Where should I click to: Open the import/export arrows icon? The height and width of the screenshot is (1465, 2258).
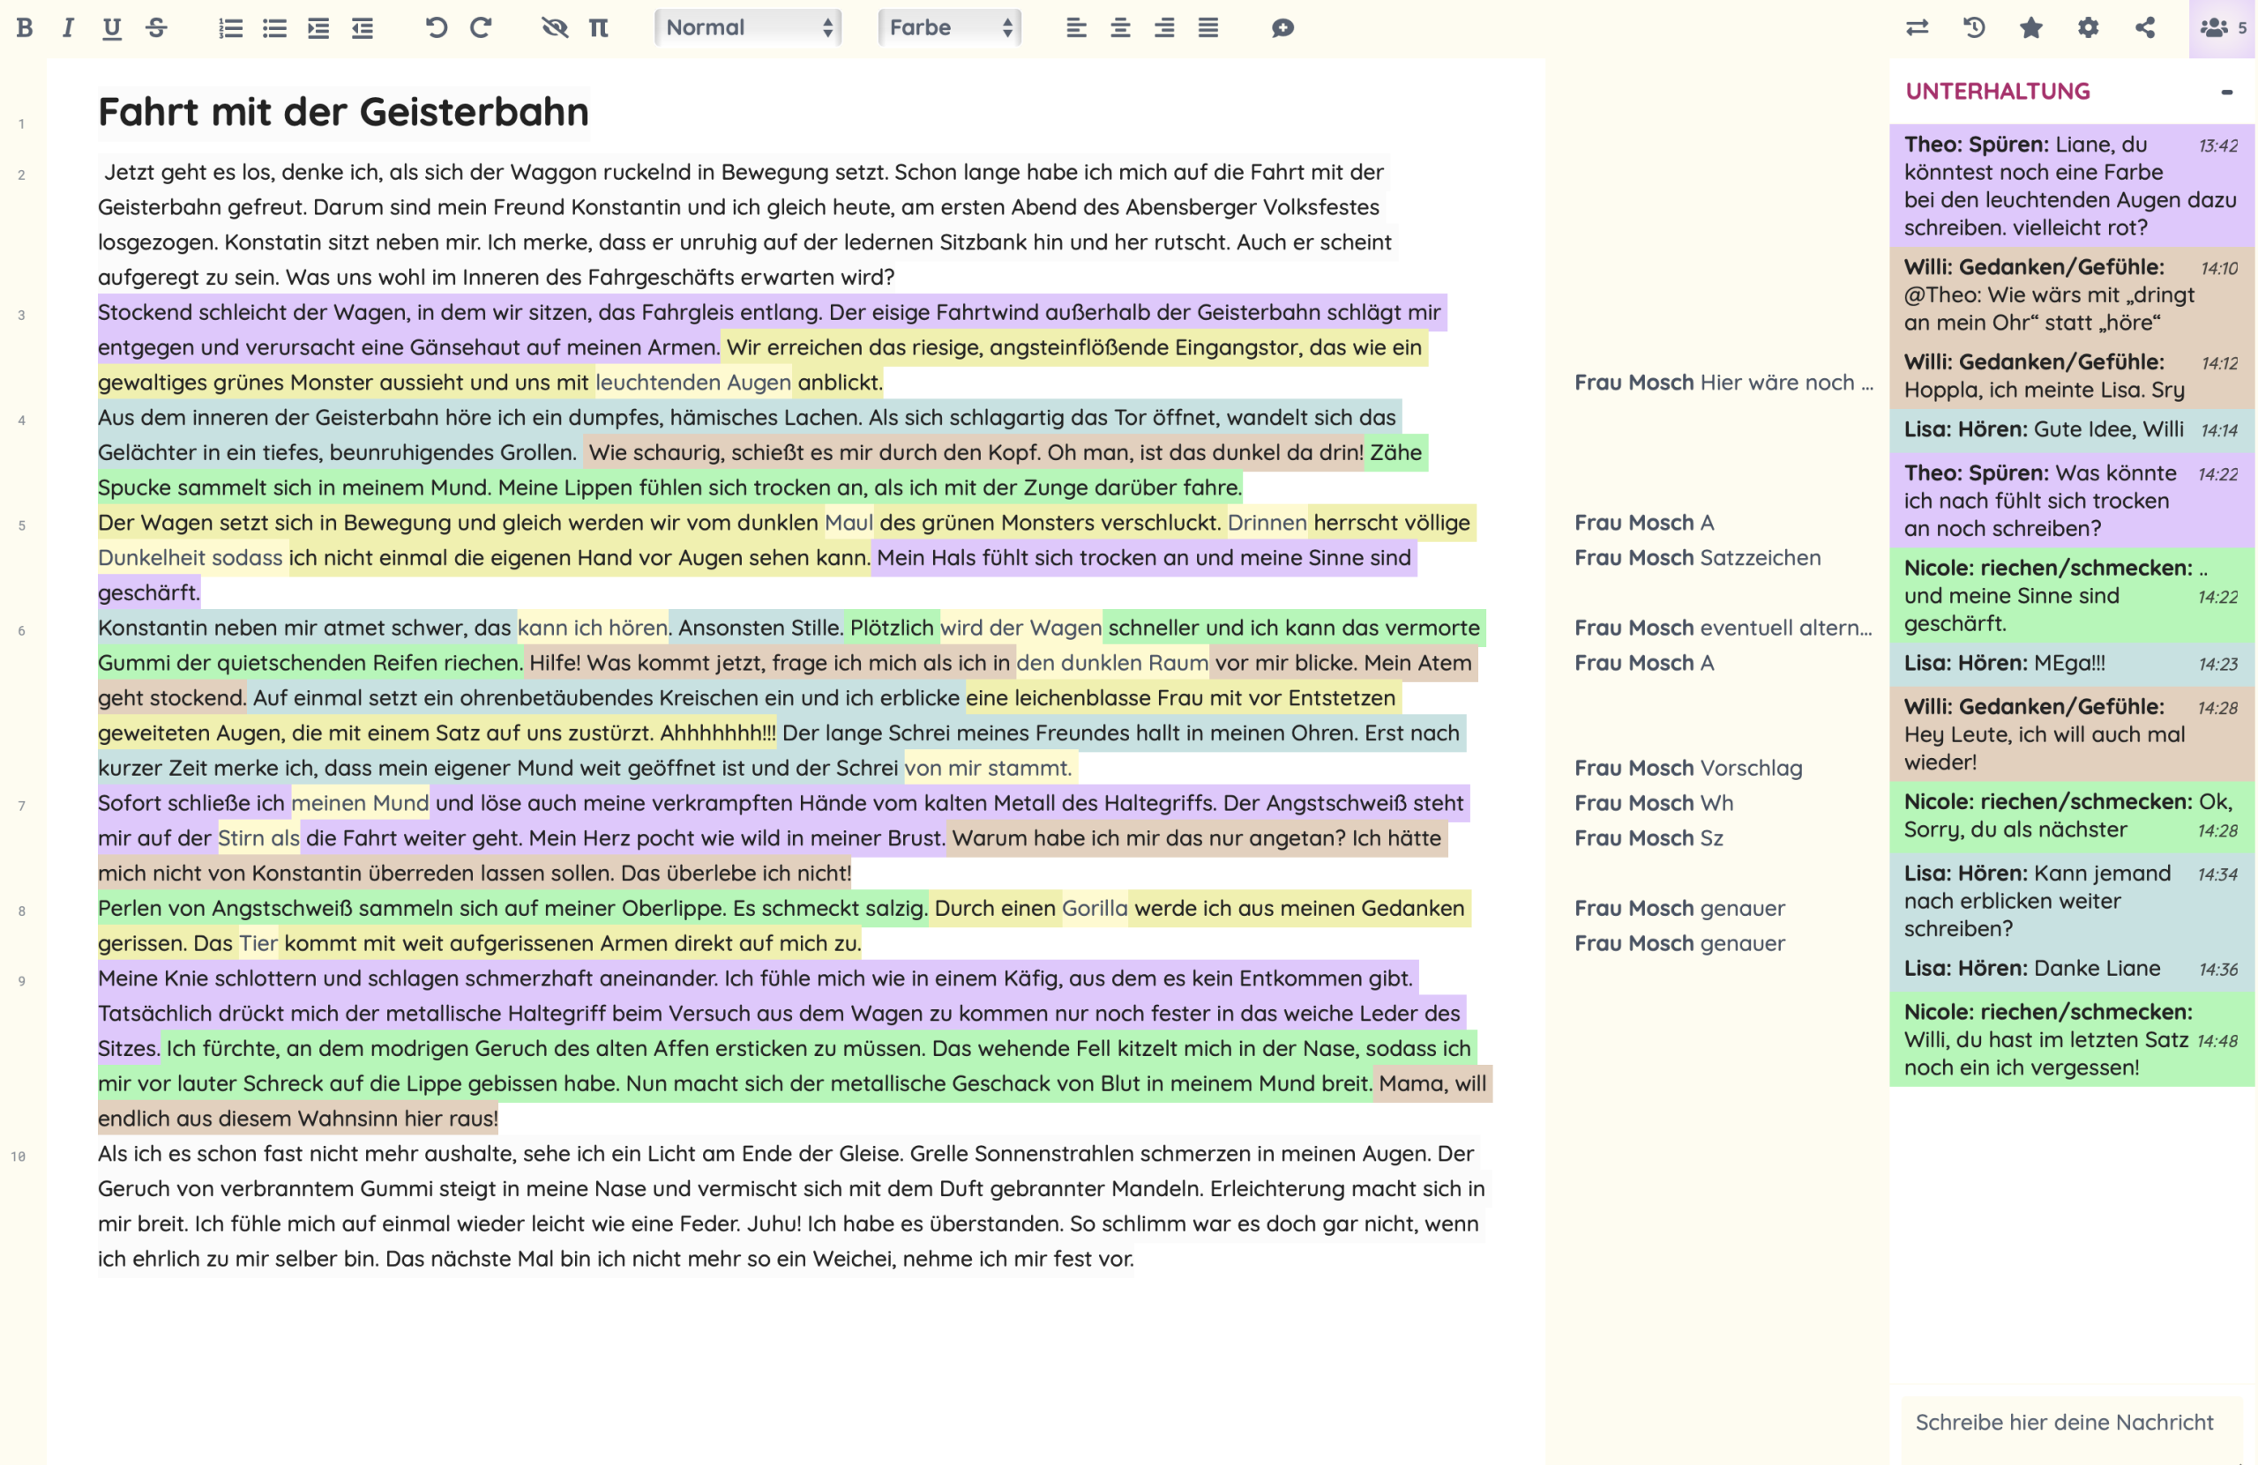(1917, 27)
